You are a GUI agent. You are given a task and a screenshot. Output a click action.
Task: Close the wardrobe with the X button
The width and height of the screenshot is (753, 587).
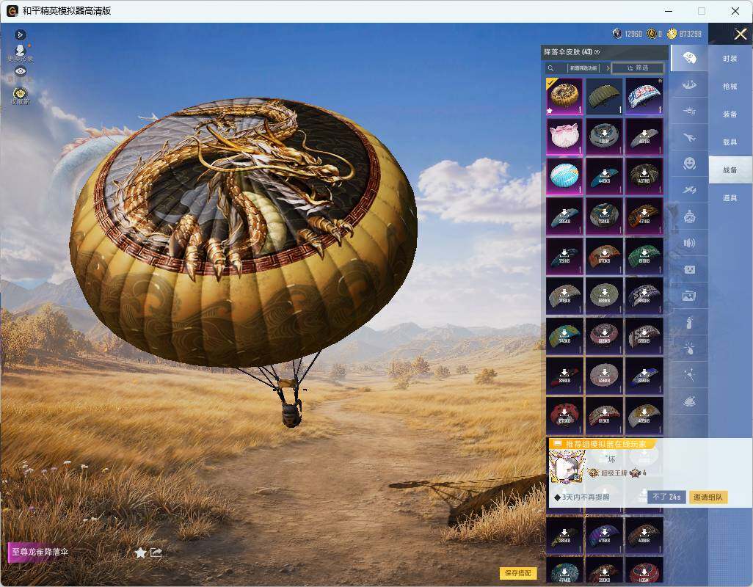(x=740, y=34)
